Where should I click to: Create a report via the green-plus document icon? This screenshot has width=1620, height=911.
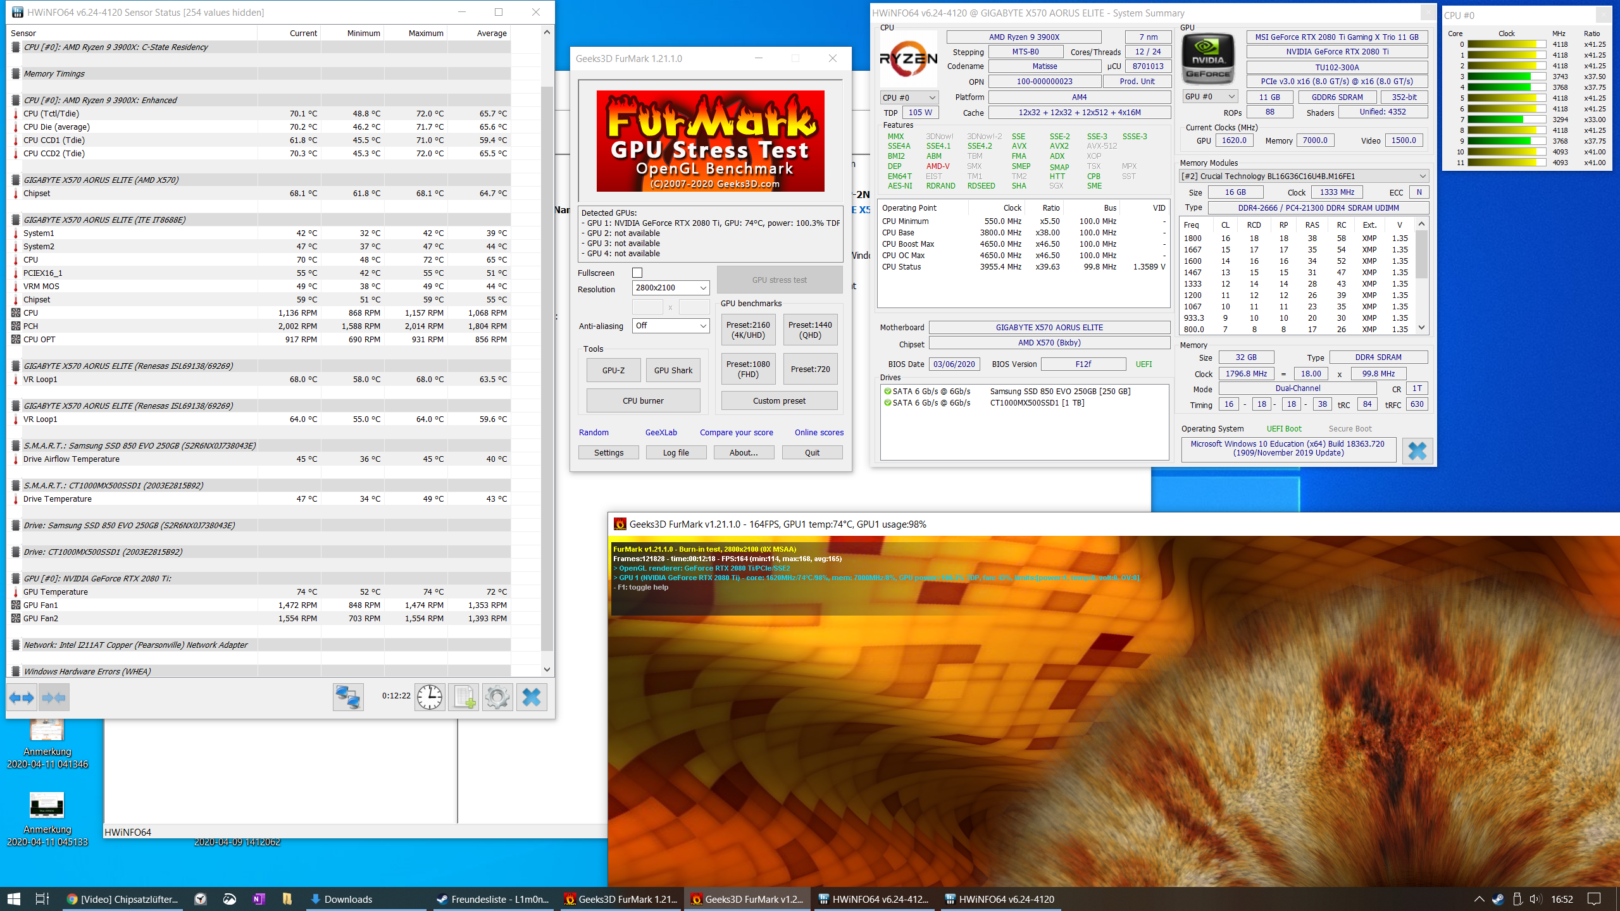click(x=463, y=697)
